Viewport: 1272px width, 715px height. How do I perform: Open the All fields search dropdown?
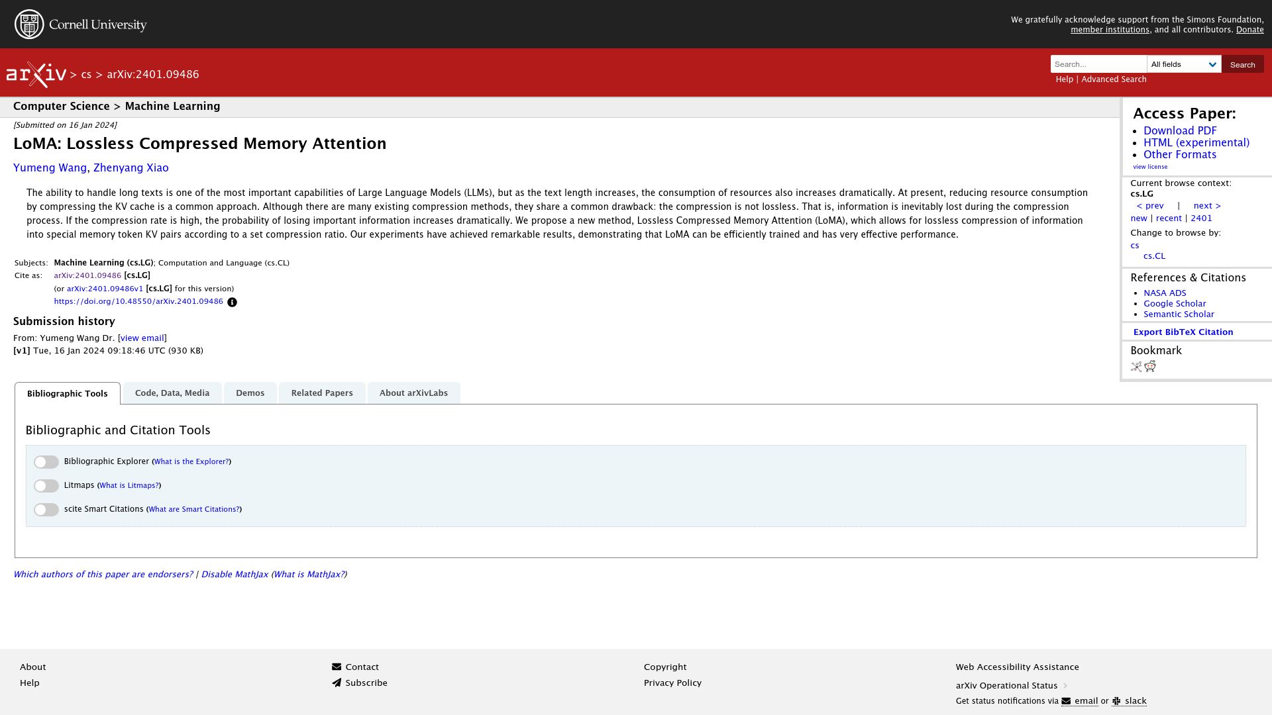pyautogui.click(x=1184, y=64)
